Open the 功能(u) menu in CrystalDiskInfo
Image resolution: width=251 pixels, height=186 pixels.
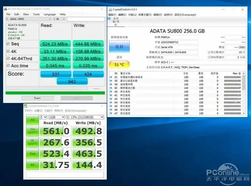click(132, 15)
